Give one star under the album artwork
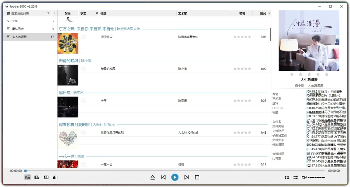 click(x=292, y=74)
